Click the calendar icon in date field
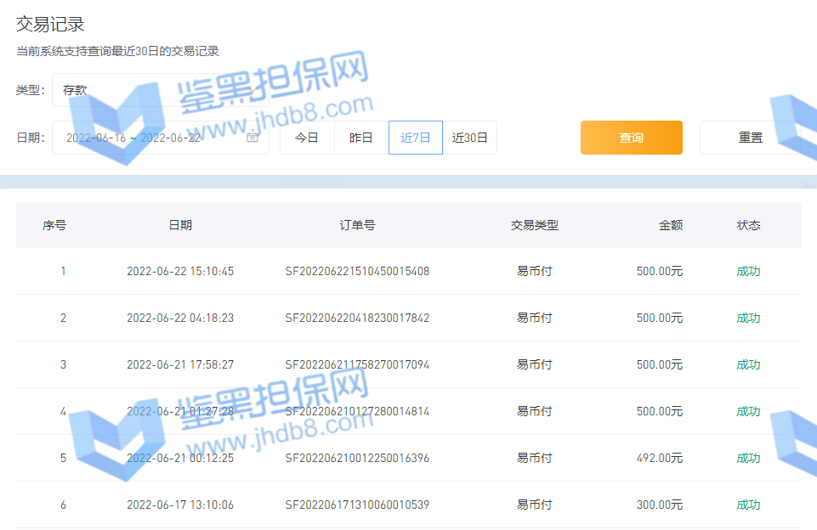Viewport: 817px width, 530px height. 252,138
